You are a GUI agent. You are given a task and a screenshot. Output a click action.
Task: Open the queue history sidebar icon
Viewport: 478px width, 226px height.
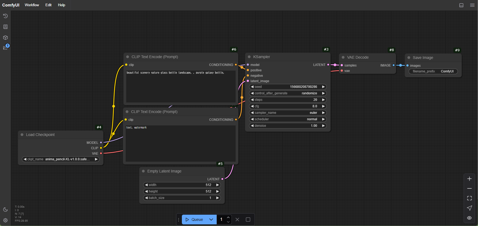(5, 16)
